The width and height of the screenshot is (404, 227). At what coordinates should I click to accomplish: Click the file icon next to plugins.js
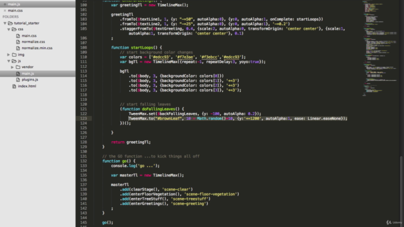point(18,80)
